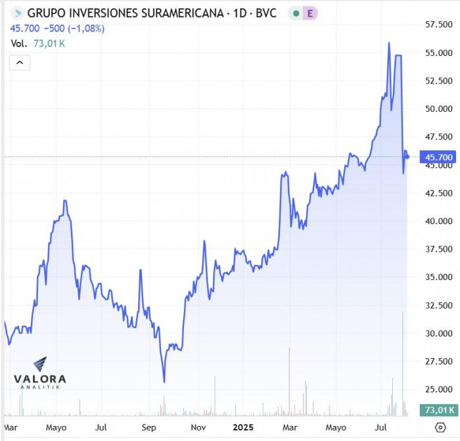Click the 32.500 price axis label
This screenshot has width=460, height=441.
[x=439, y=306]
